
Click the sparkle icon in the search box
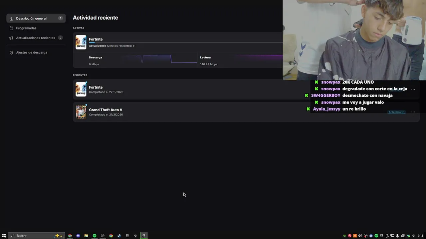coord(59,236)
